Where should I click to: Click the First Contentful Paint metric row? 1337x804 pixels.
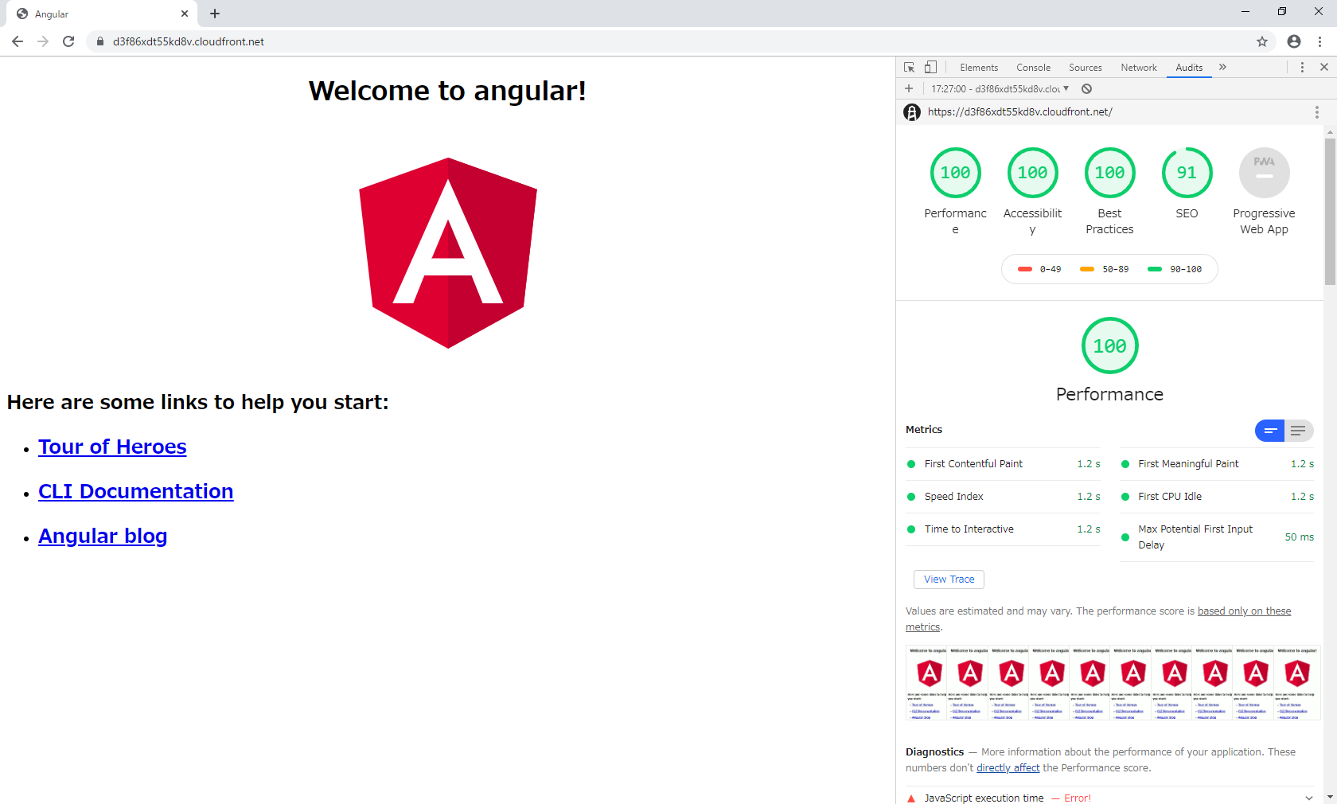(x=1004, y=464)
